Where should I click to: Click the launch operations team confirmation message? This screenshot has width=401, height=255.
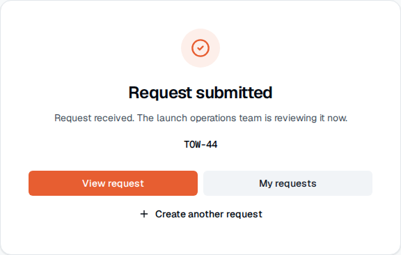point(200,118)
